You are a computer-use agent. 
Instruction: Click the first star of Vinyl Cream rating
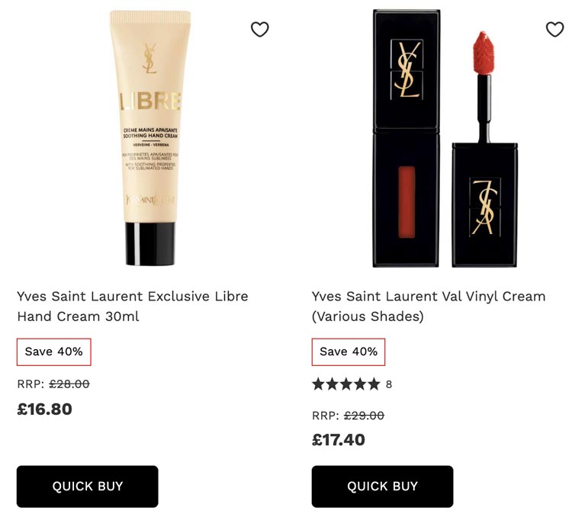point(319,384)
